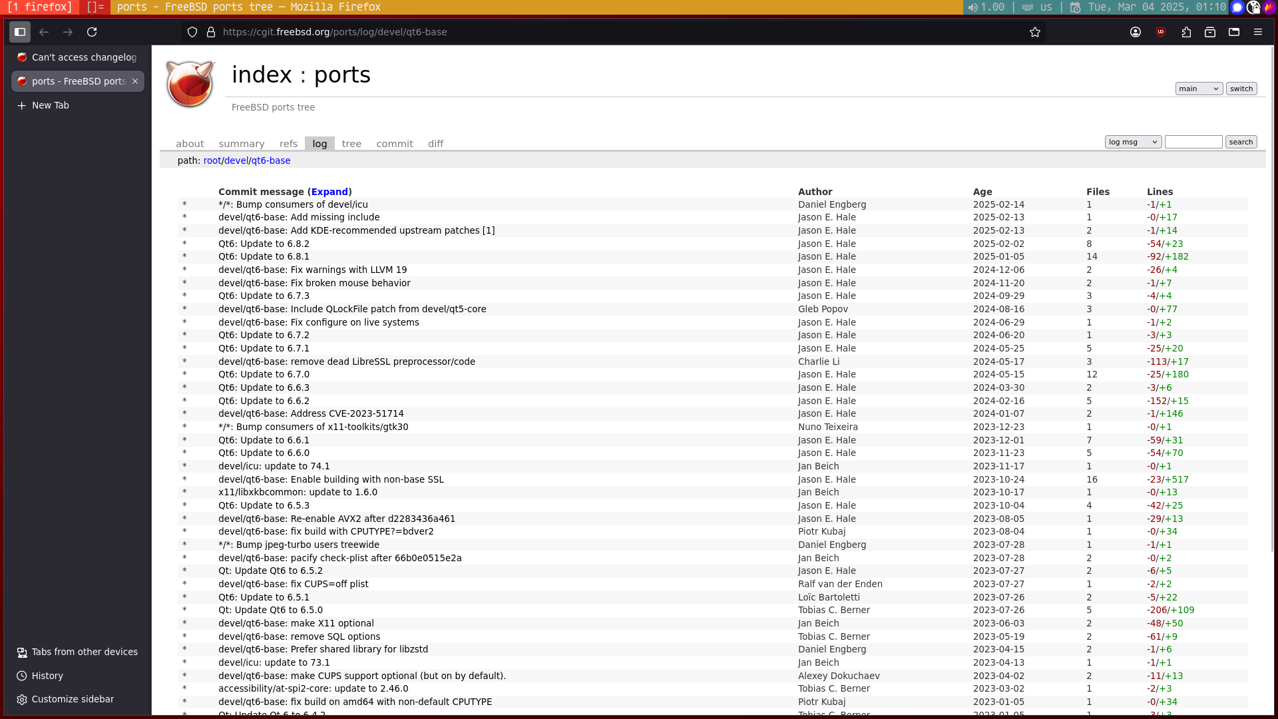Bookmark this page with star icon
This screenshot has height=719, width=1278.
1034,32
